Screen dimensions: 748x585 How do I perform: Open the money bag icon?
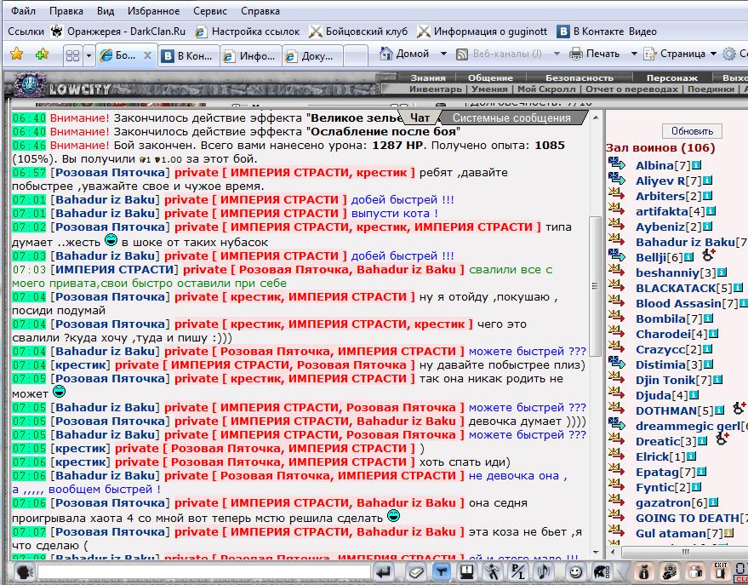pyautogui.click(x=644, y=571)
